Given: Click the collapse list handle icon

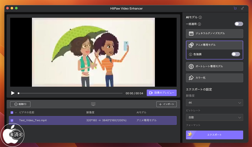Looking at the screenshot, I should click(93, 104).
